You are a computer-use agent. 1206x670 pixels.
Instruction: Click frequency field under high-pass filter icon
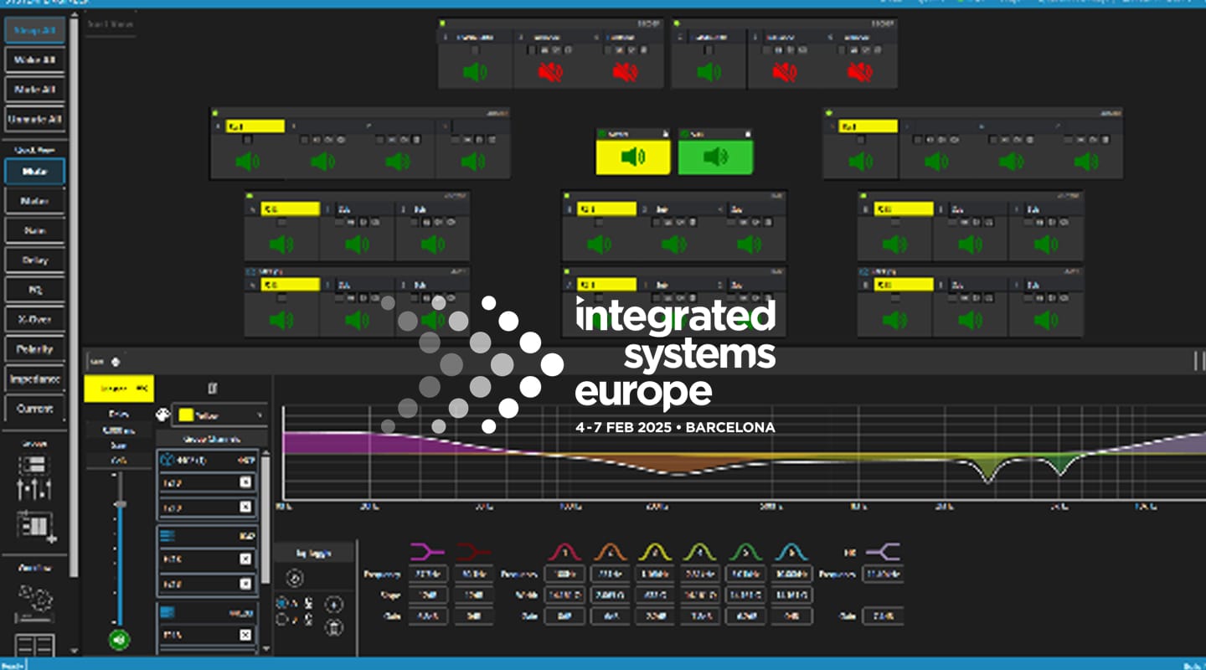click(427, 574)
